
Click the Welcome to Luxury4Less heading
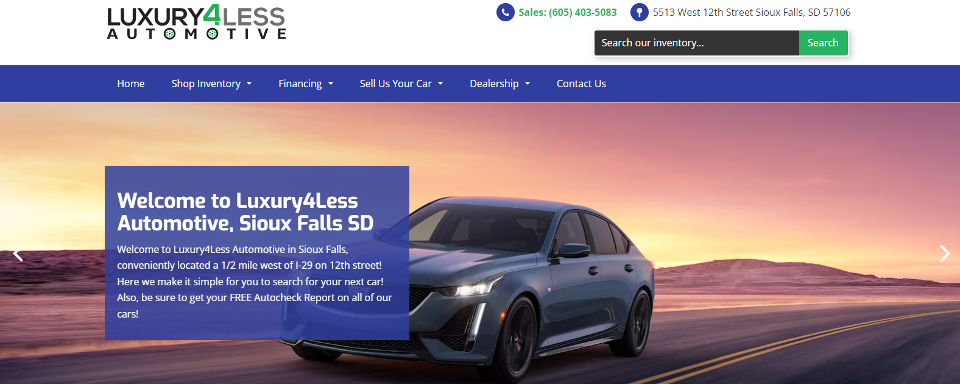point(245,212)
